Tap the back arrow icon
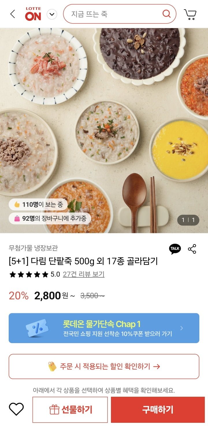Viewport: 208px width, 426px height. pos(12,14)
